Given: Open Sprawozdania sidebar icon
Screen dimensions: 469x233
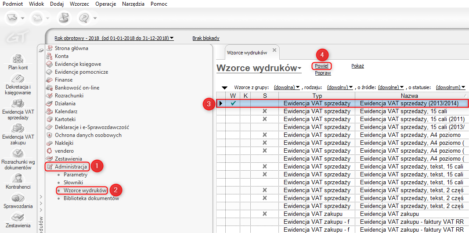Looking at the screenshot, I should pos(18,198).
